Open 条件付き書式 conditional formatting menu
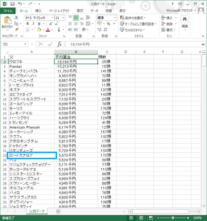Screen dimensions: 207x221 coord(133,18)
